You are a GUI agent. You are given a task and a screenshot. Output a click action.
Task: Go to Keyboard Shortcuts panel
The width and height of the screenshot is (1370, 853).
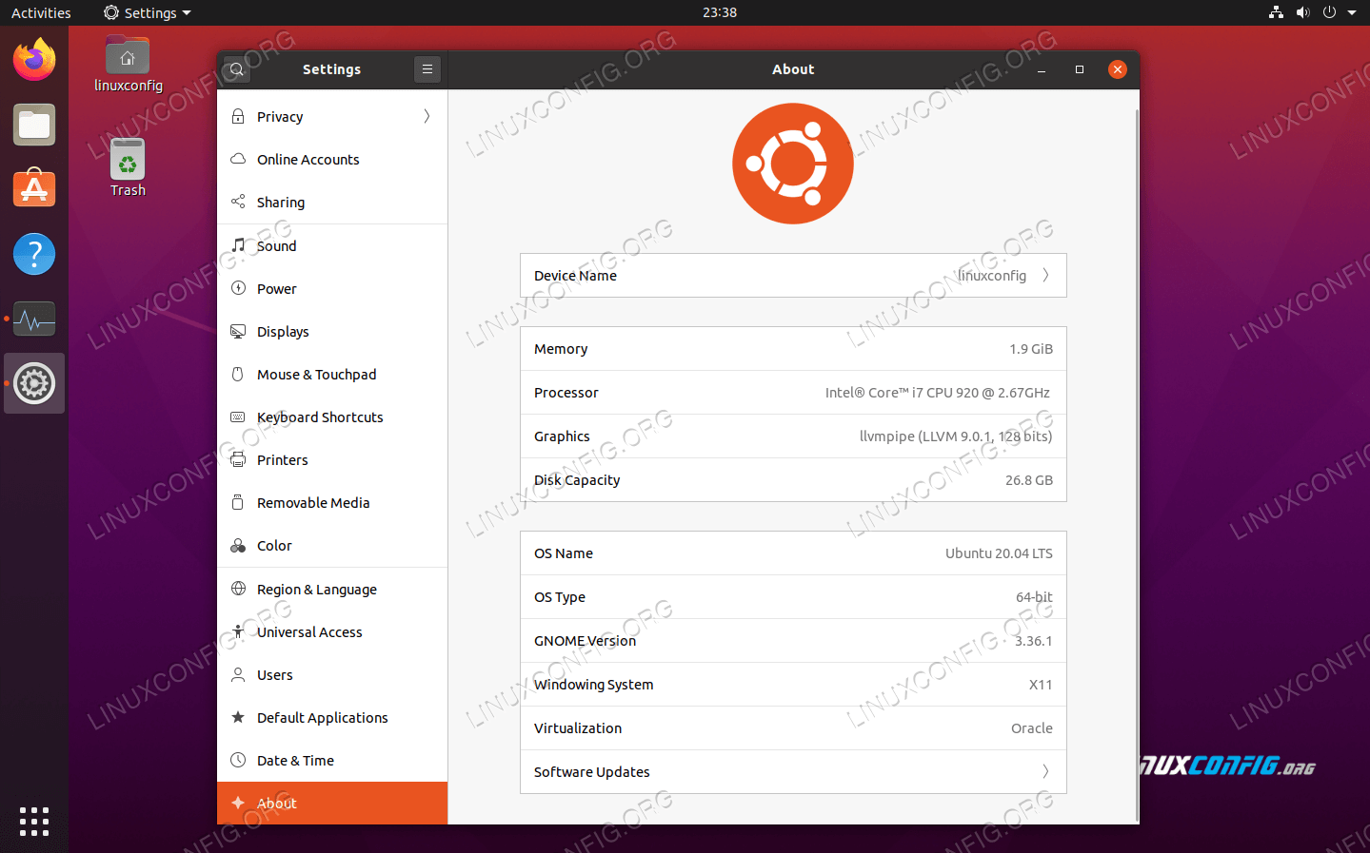[x=332, y=417]
